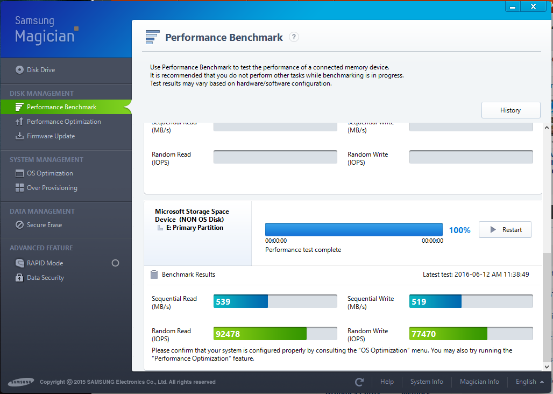Select E: Primary Partition entry
Viewport: 553px width, 394px height.
pyautogui.click(x=195, y=228)
